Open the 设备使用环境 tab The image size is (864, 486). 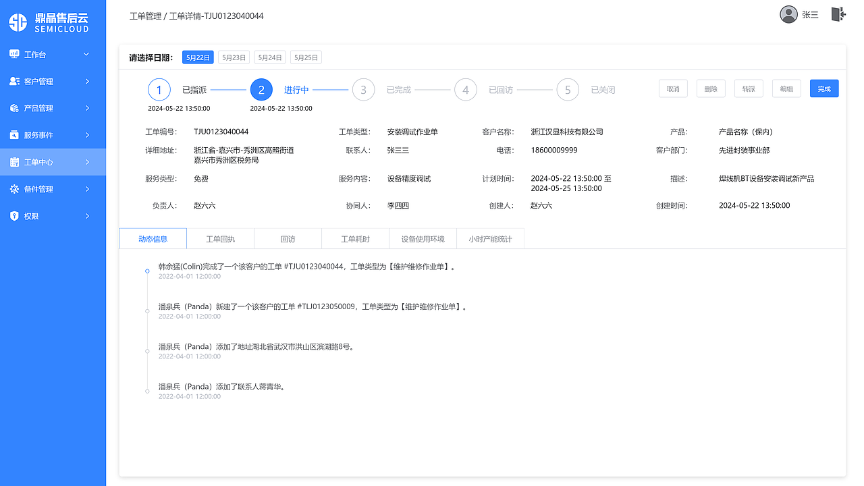tap(423, 238)
